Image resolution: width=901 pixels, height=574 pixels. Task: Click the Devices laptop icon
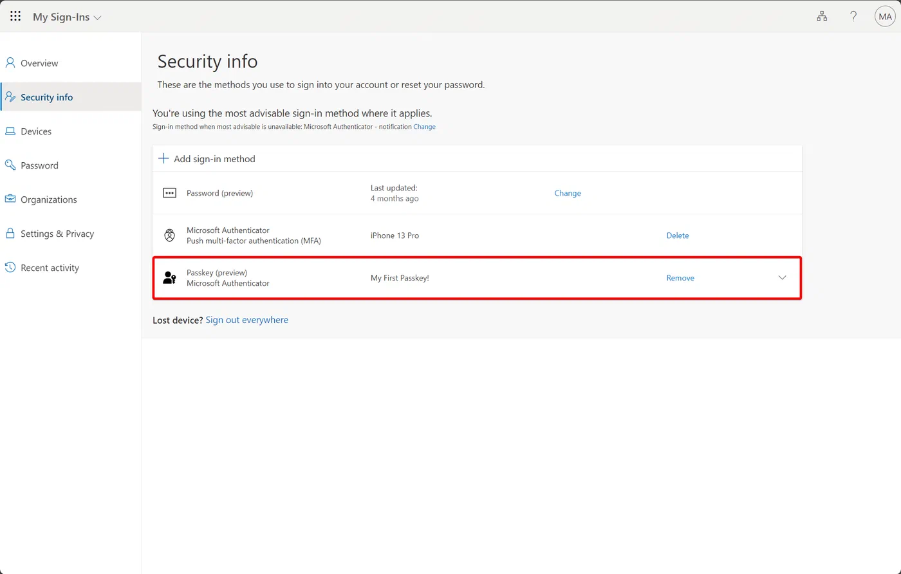coord(10,131)
